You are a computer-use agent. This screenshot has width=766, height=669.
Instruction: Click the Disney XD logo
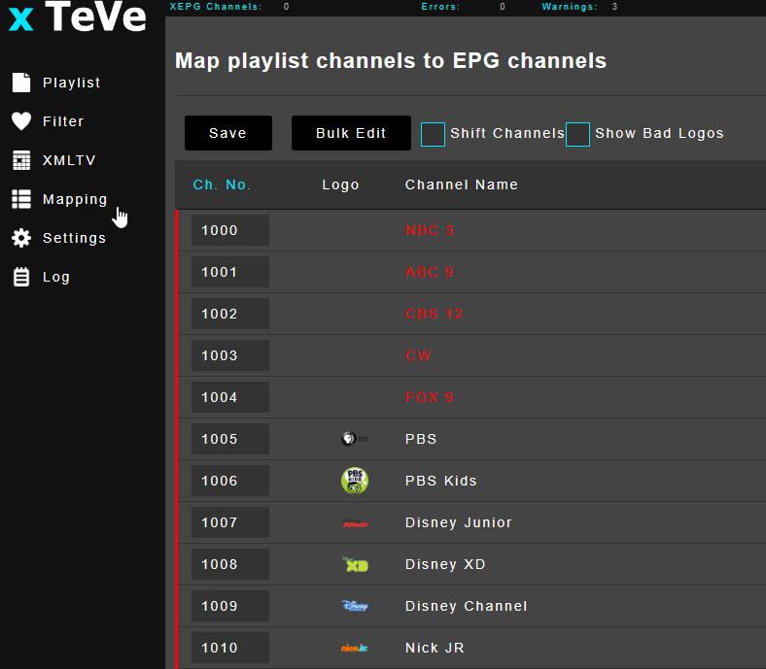[355, 564]
